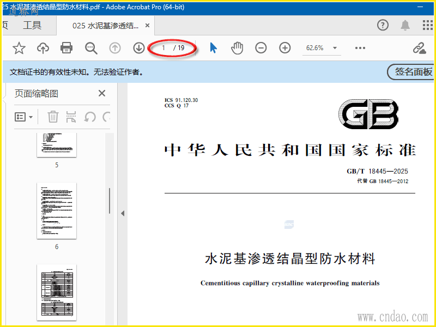Click the CCS Q 17 code
Screen dimensions: 436x327
point(177,106)
